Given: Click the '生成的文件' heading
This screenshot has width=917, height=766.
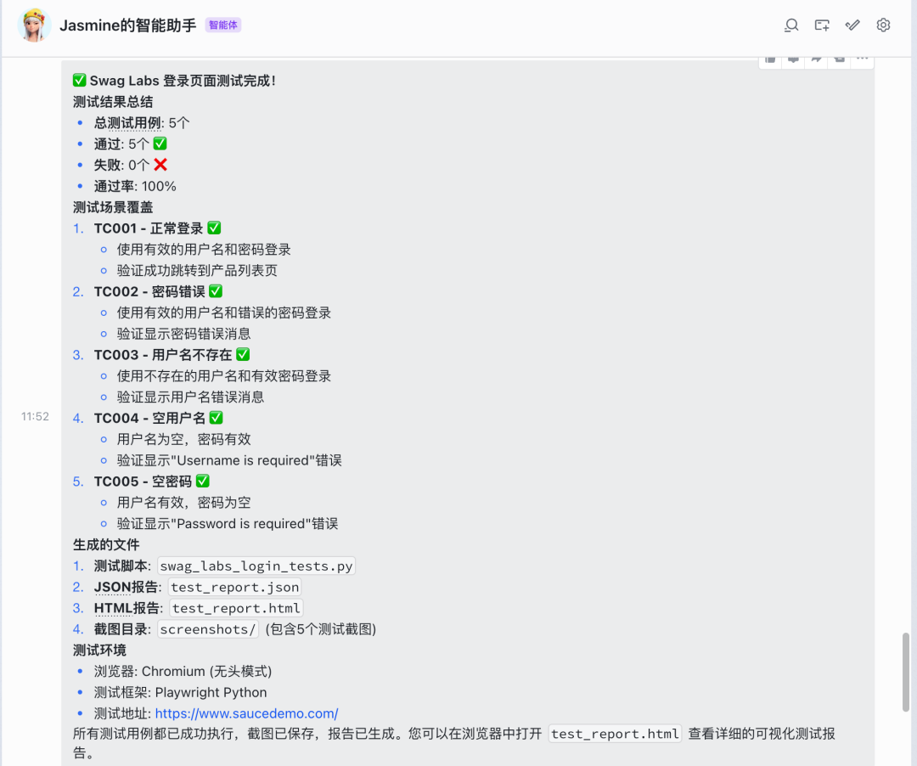Looking at the screenshot, I should [x=106, y=545].
